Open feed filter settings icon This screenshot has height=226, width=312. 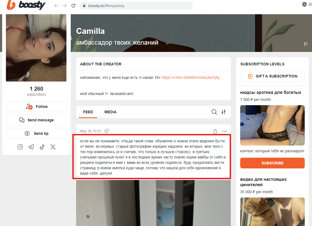coord(224,112)
